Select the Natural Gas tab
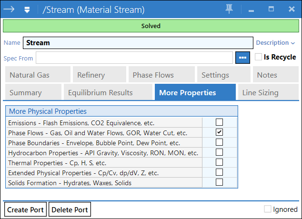302x219 pixels. pyautogui.click(x=30, y=75)
